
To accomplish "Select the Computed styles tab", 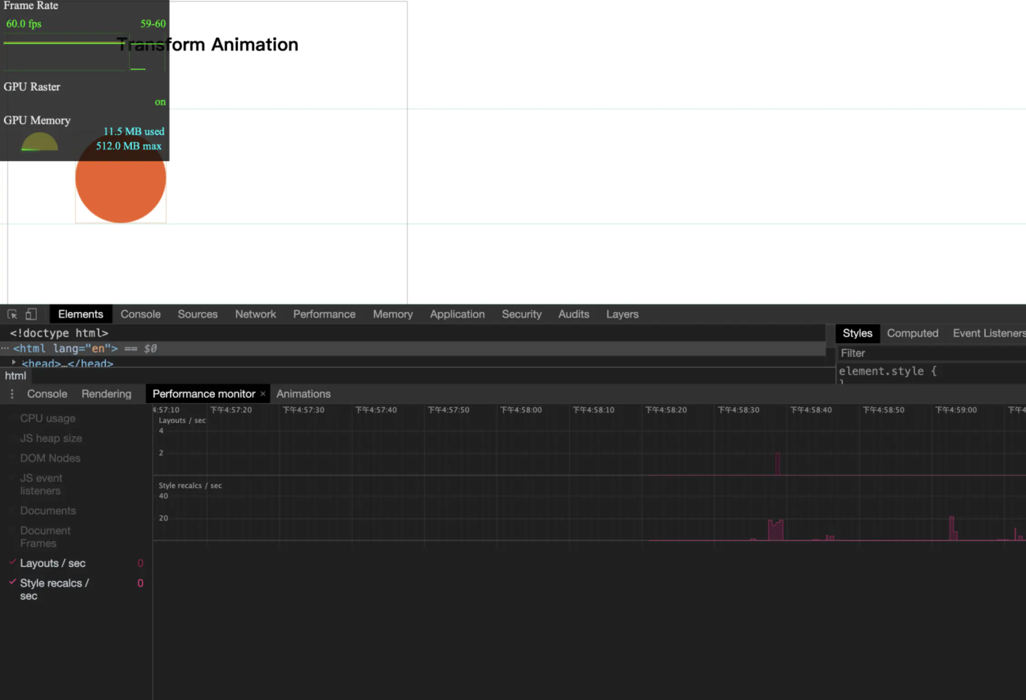I will tap(912, 333).
